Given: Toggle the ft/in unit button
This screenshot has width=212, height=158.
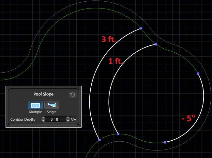Looking at the screenshot, I should click(73, 119).
